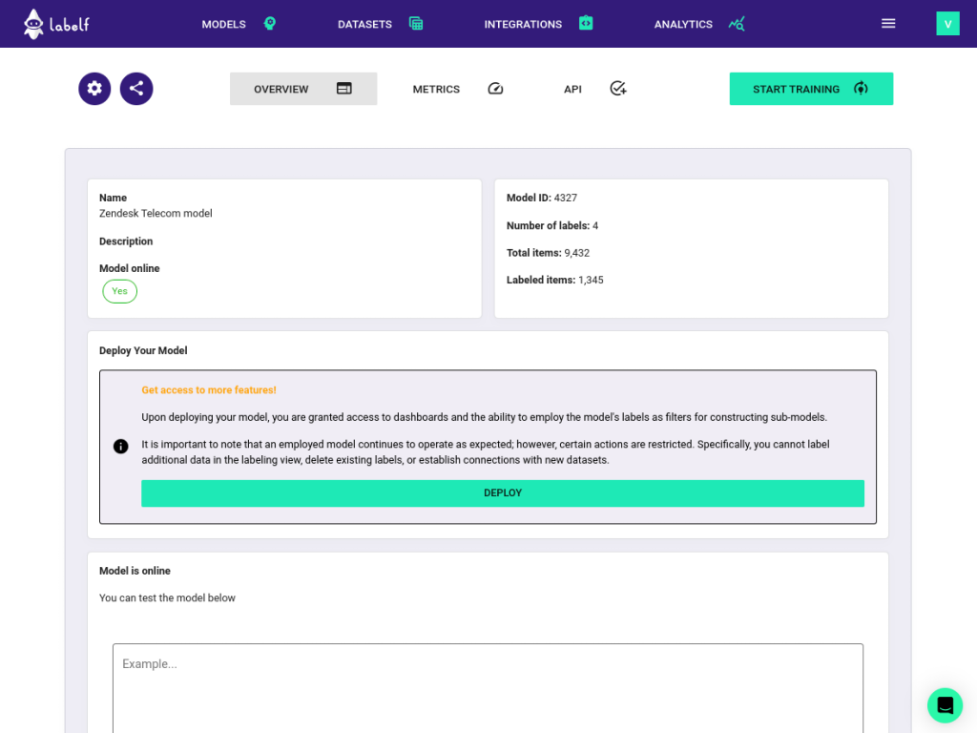Open the hamburger menu in the navbar
977x733 pixels.
(888, 23)
